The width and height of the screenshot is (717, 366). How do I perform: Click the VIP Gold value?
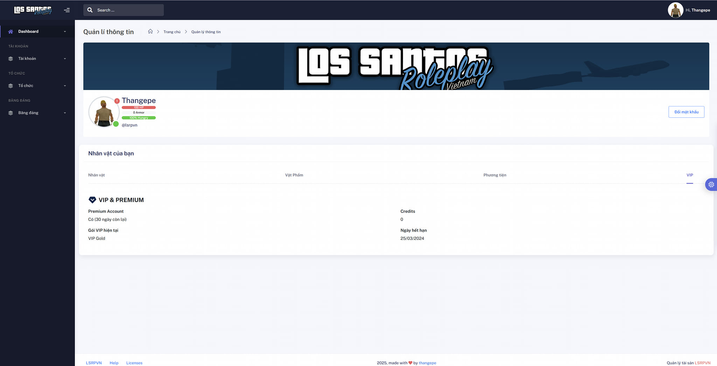coord(97,239)
